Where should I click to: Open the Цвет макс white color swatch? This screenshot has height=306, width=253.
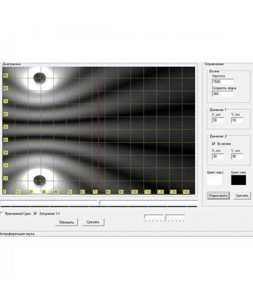click(214, 180)
